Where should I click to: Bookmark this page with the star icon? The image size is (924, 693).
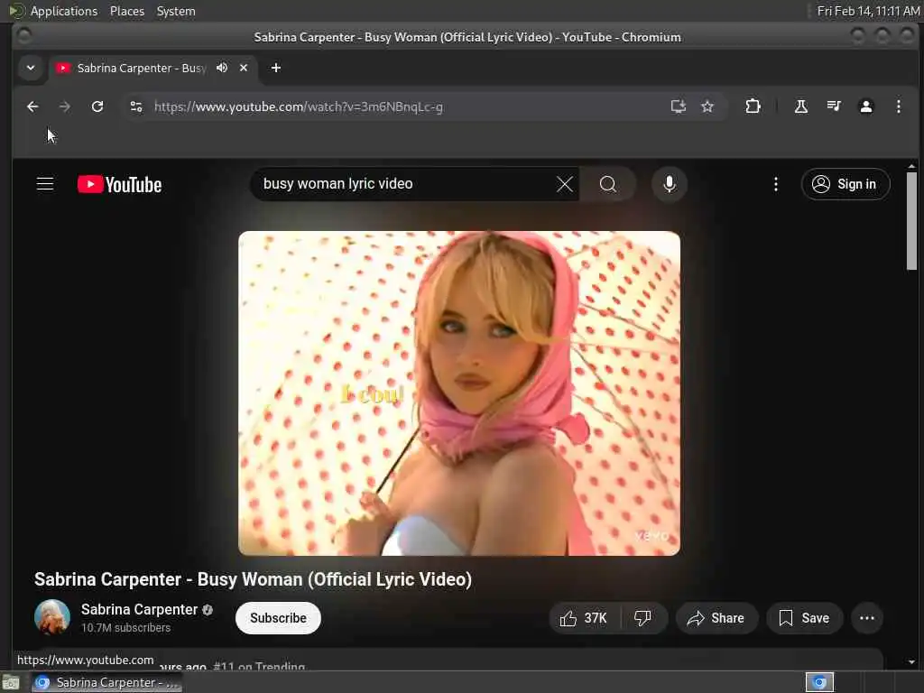pyautogui.click(x=707, y=106)
